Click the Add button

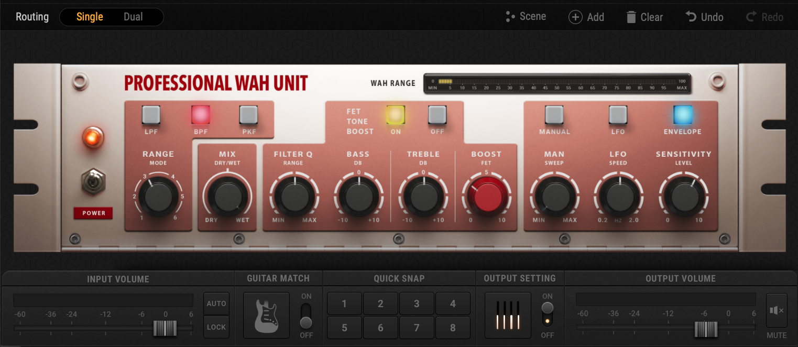(x=586, y=17)
